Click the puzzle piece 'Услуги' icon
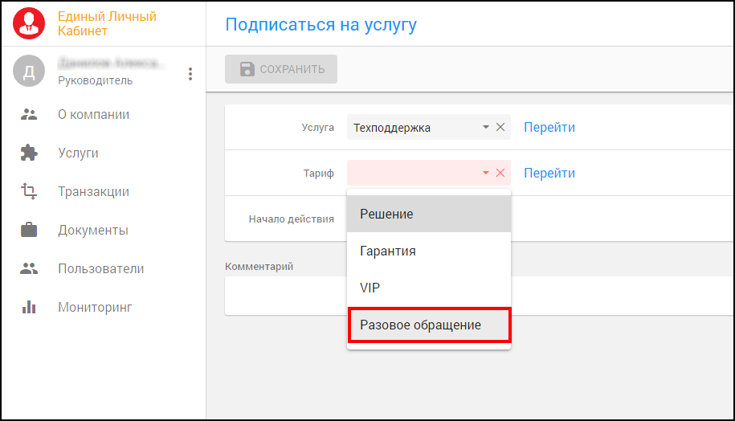Screen dimensions: 735x421 pos(29,153)
